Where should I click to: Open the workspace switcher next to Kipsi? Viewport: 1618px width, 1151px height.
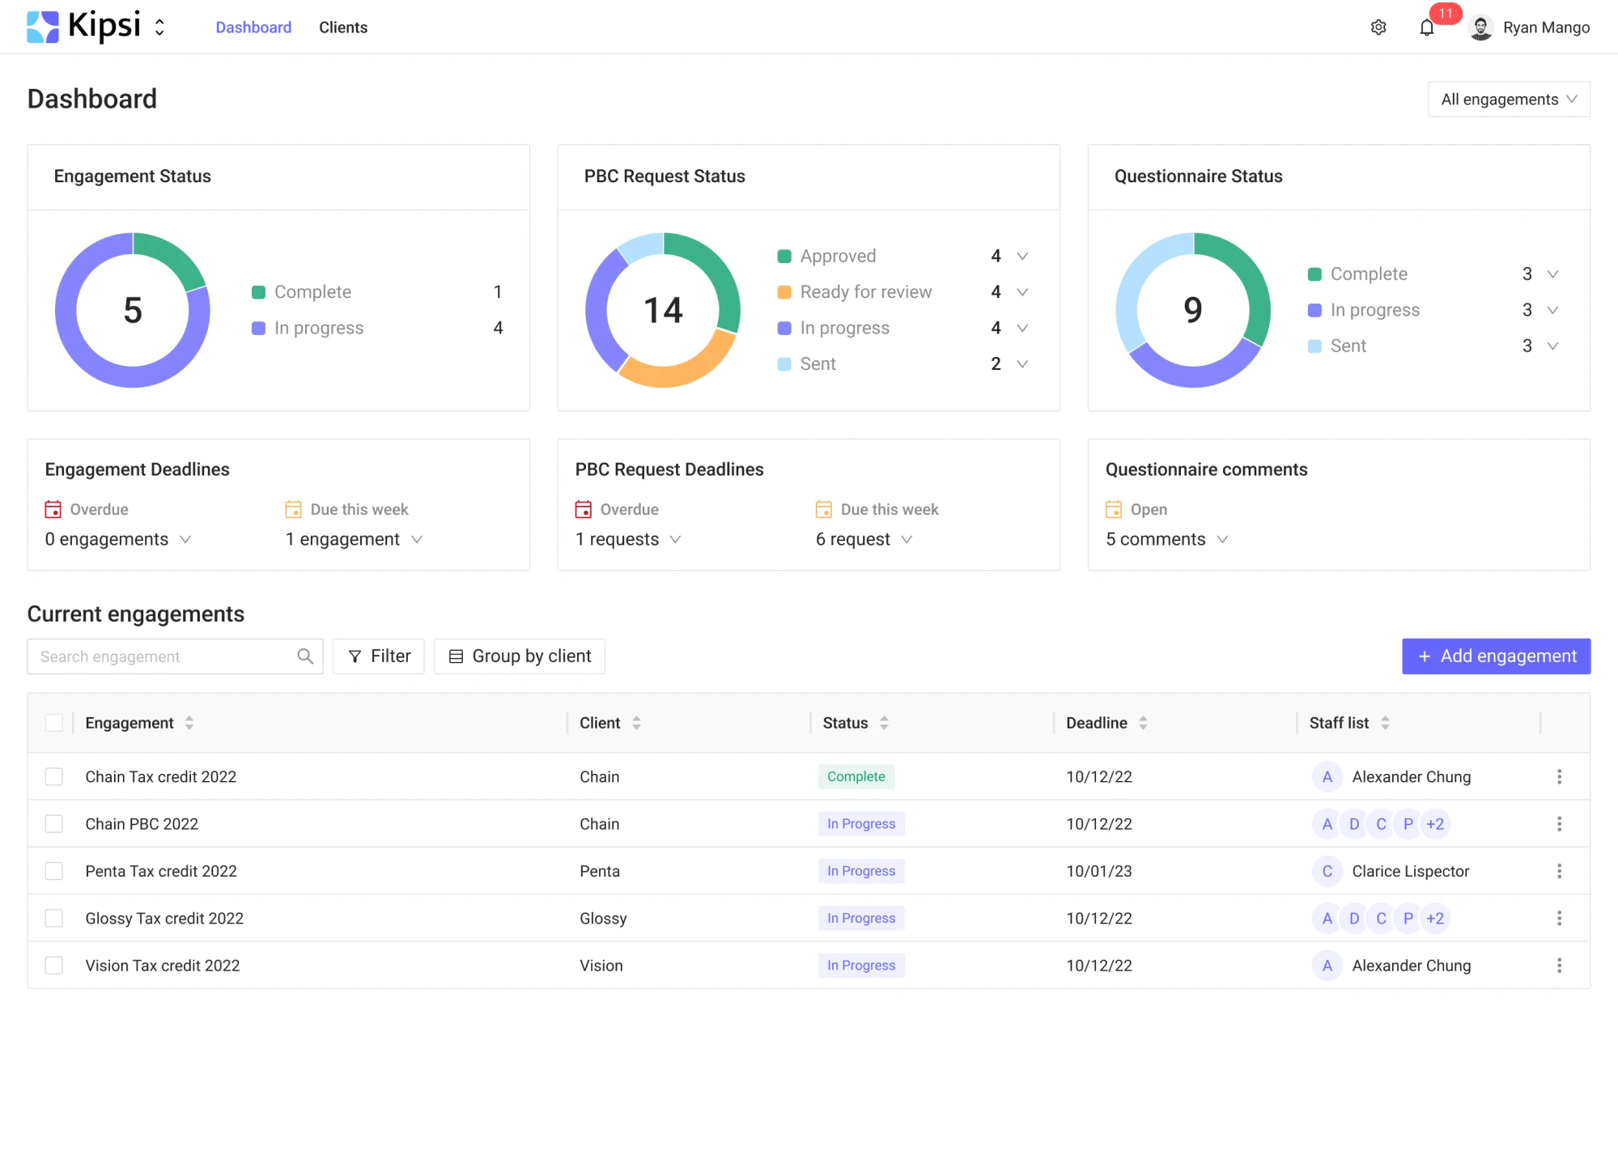pyautogui.click(x=159, y=27)
